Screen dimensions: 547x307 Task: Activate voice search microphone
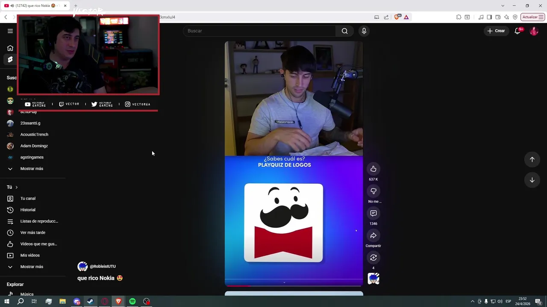point(364,31)
